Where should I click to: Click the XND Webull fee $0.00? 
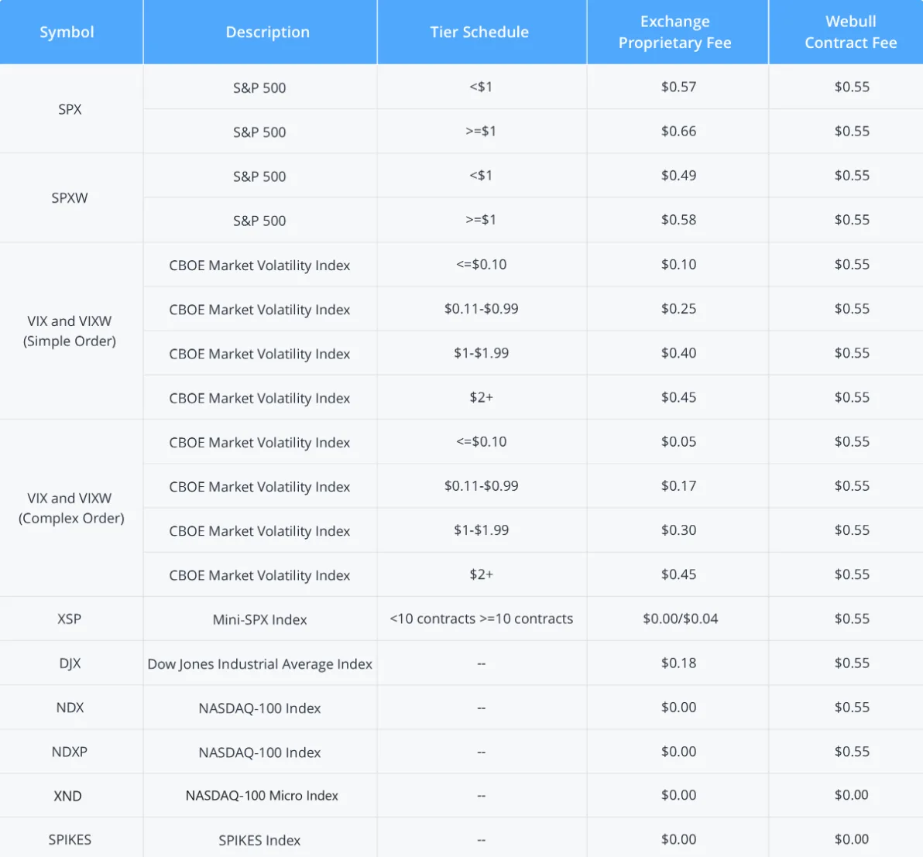click(851, 795)
